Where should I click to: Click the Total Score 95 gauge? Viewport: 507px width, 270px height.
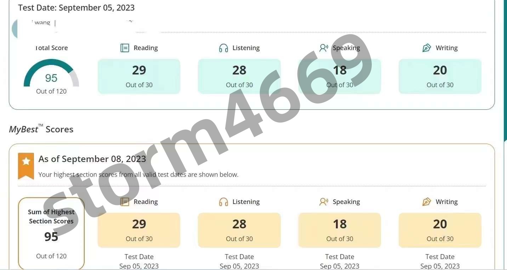click(51, 73)
